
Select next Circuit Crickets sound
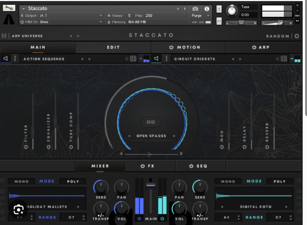(x=240, y=59)
